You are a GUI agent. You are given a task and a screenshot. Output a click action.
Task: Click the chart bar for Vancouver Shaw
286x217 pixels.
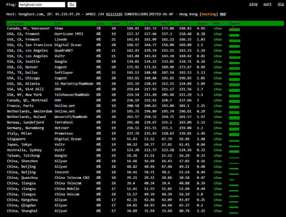tap(234, 29)
